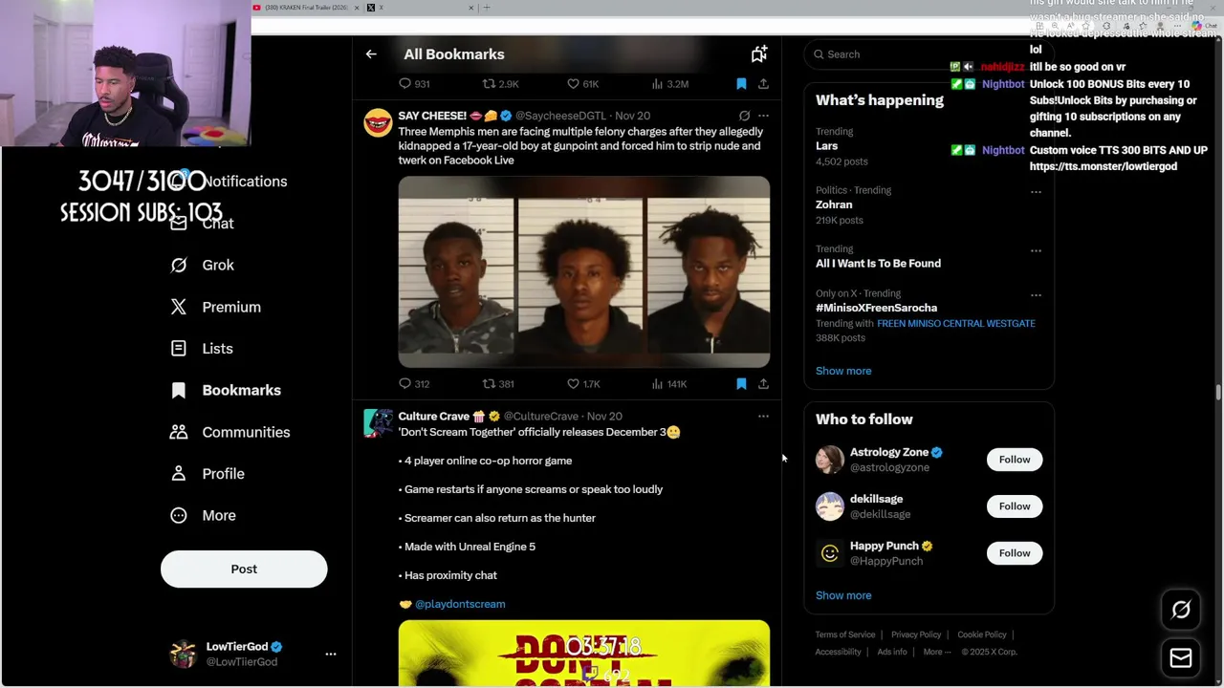1224x688 pixels.
Task: Open more options on SAY CHEESE post
Action: [x=763, y=116]
